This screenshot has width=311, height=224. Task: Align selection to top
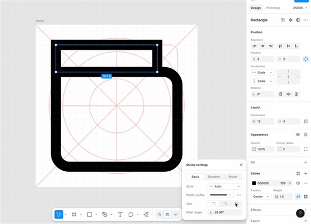pyautogui.click(x=280, y=46)
